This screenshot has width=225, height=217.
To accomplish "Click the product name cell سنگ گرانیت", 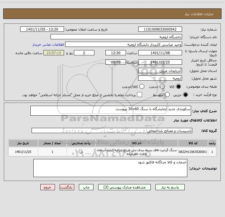I will tap(137, 152).
